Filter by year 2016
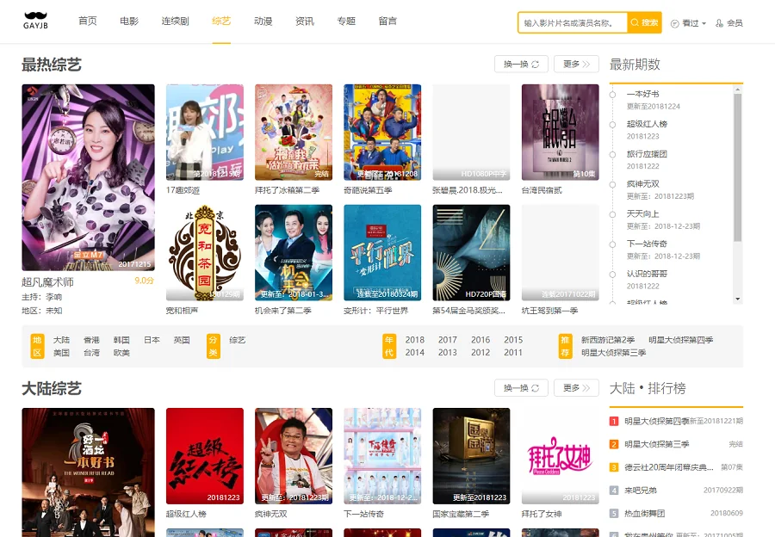The height and width of the screenshot is (537, 775). pos(480,340)
